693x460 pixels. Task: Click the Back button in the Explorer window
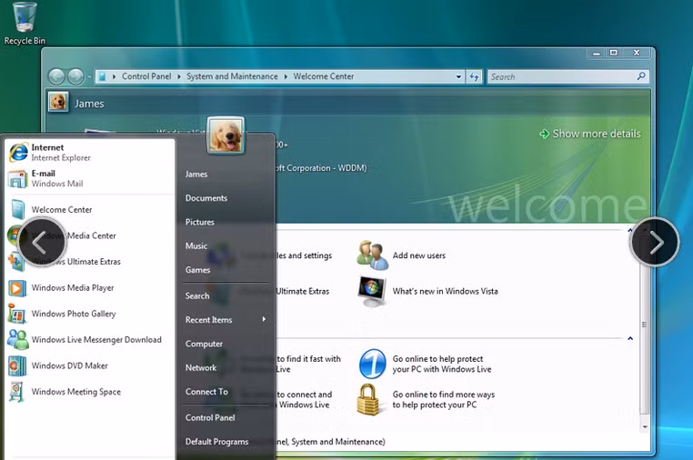(56, 76)
